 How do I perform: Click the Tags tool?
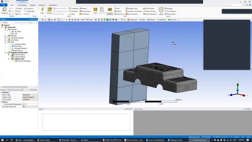click(117, 9)
